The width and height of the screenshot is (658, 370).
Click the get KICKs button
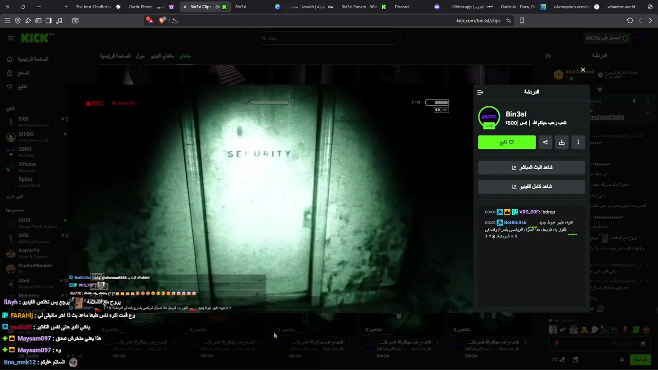tap(607, 38)
